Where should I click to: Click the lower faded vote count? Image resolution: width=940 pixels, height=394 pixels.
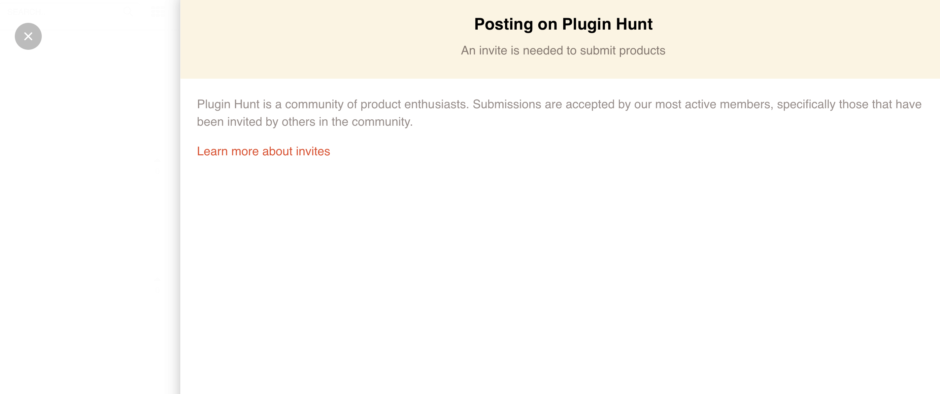[x=157, y=290]
